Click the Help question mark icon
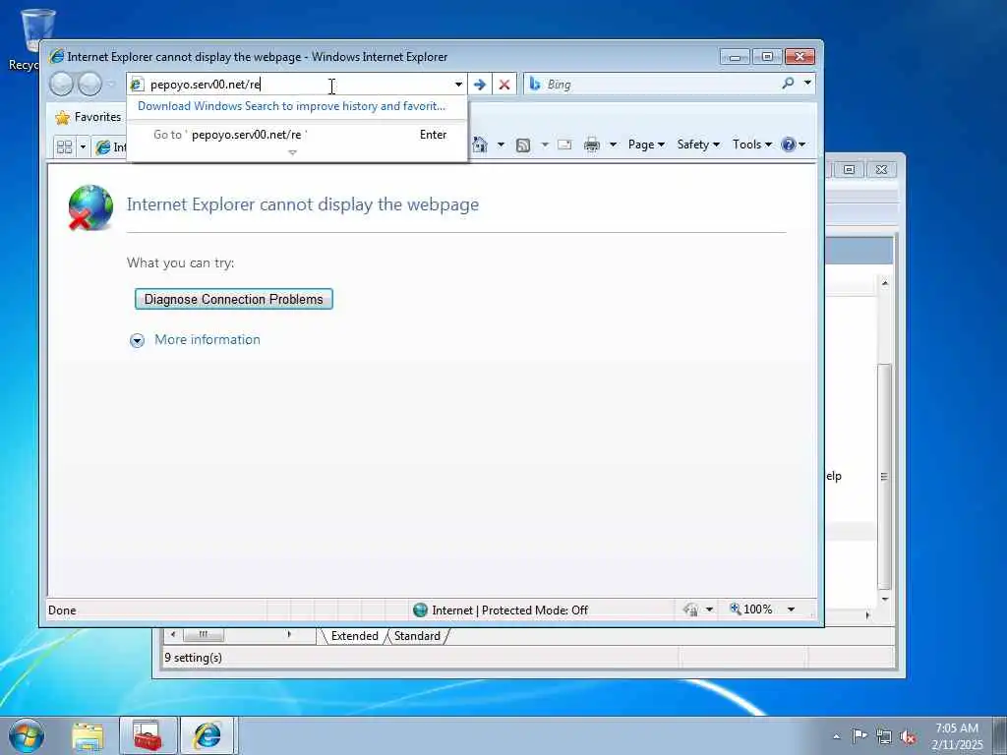This screenshot has width=1007, height=755. pyautogui.click(x=788, y=145)
